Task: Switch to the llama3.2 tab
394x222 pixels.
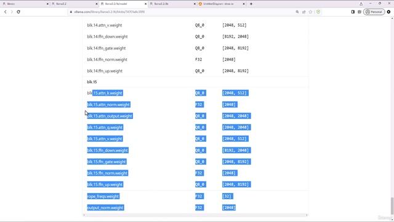Action: [74, 4]
